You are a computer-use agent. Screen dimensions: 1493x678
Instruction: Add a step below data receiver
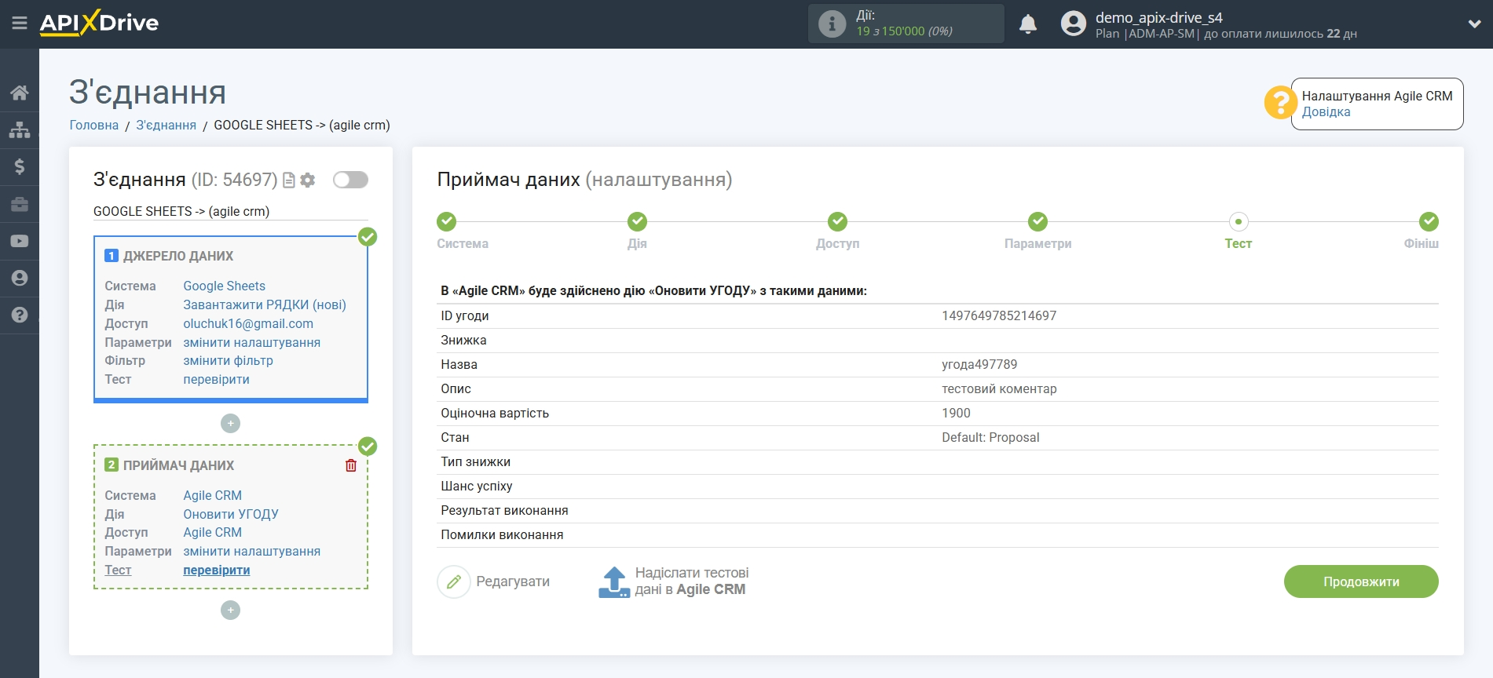[x=230, y=610]
